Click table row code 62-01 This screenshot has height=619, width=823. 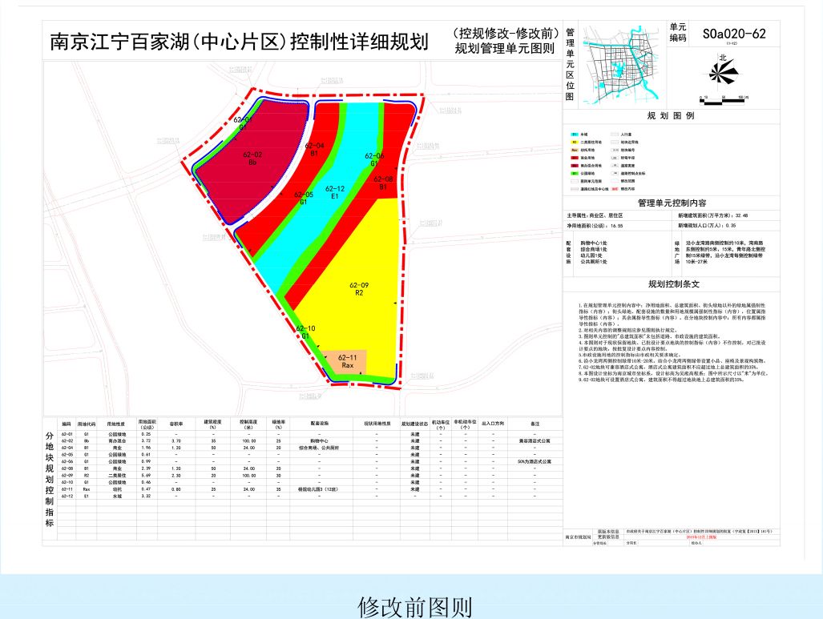click(67, 434)
